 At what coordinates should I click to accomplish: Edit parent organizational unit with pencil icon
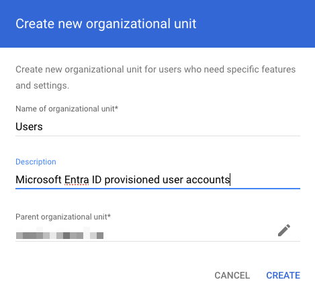284,230
